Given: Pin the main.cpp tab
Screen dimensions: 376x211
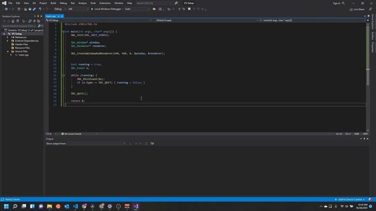Looking at the screenshot, I should pos(59,16).
